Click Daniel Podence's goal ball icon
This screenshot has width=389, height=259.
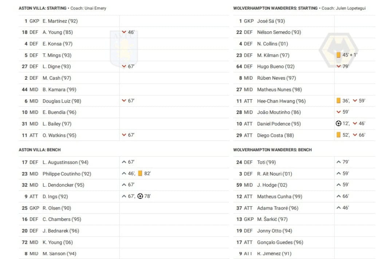pos(338,123)
